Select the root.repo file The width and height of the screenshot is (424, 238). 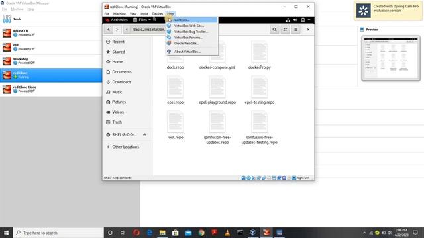tap(175, 125)
